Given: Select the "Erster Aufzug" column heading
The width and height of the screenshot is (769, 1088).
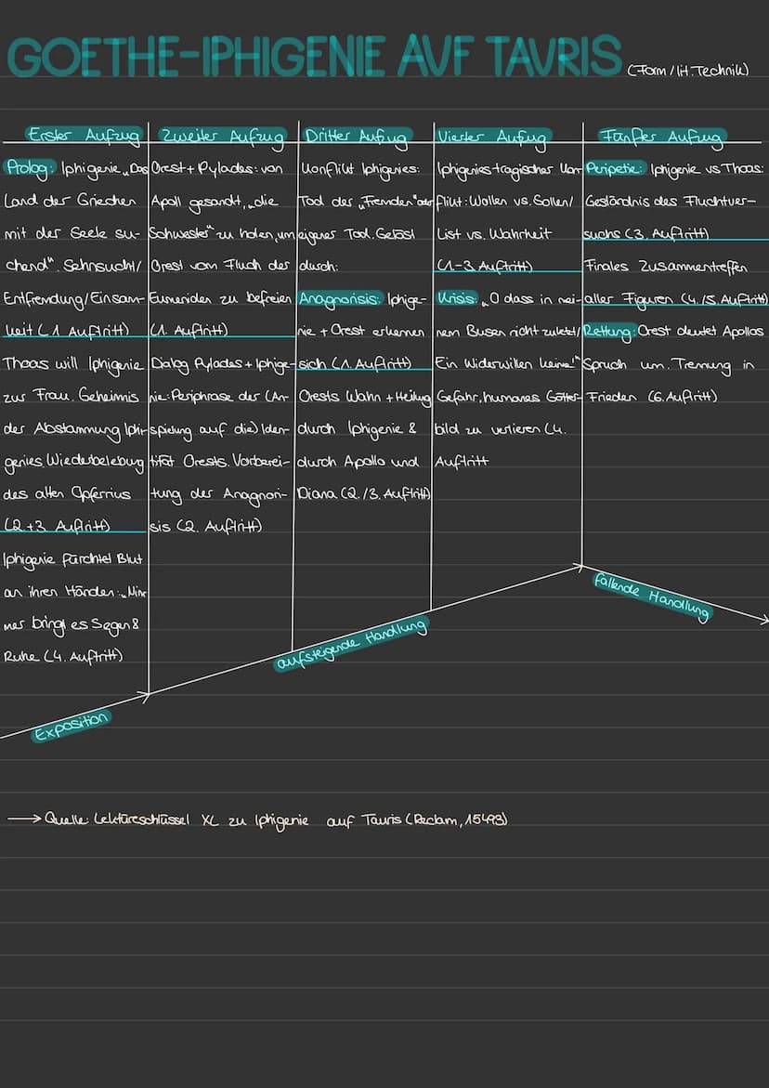Looking at the screenshot, I should tap(84, 134).
